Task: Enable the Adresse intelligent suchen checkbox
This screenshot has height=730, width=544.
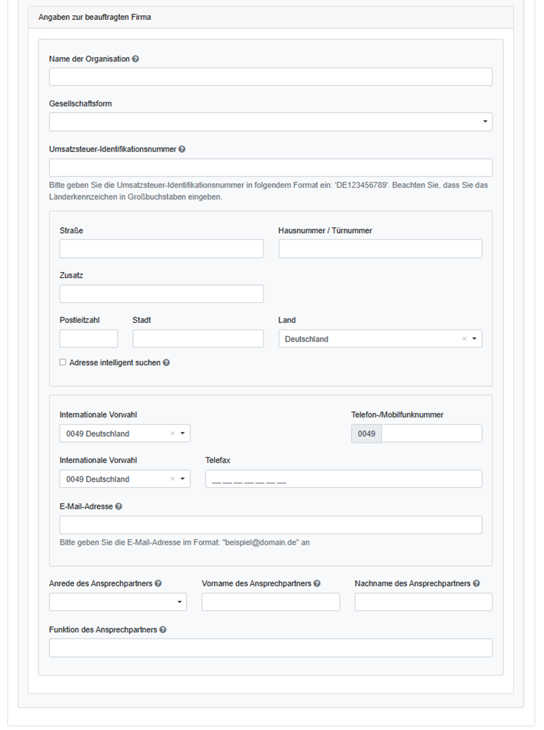Action: coord(63,363)
